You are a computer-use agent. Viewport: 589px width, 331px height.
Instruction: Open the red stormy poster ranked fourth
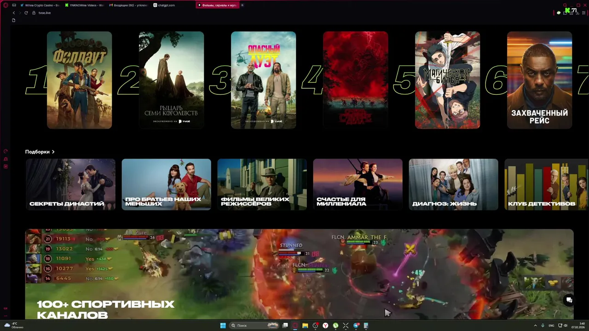355,80
